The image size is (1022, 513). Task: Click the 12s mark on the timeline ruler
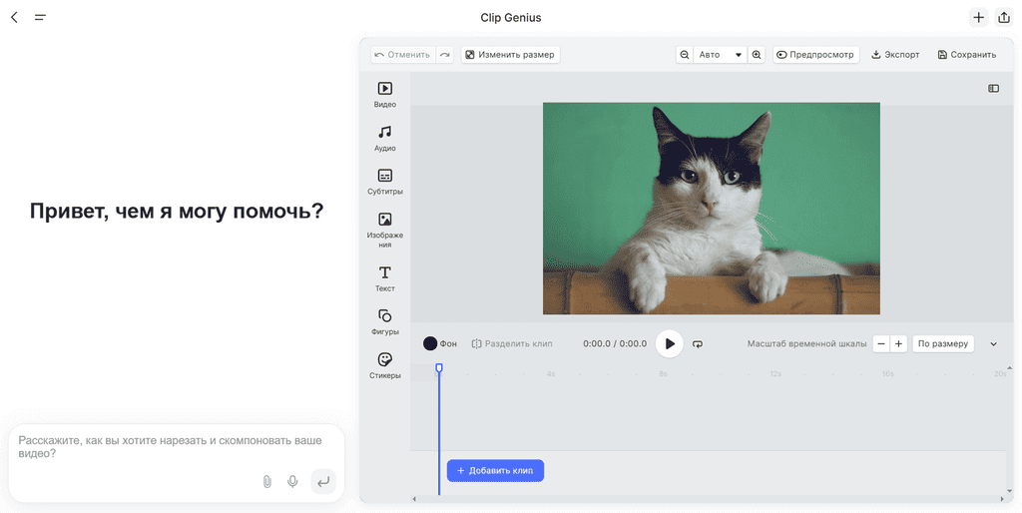(774, 374)
